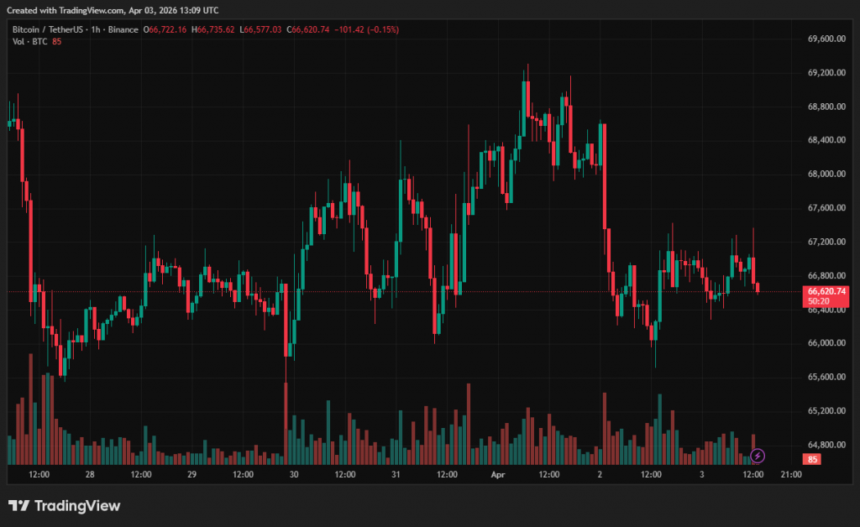Click the 28 date label on time axis
860x527 pixels.
click(x=90, y=474)
